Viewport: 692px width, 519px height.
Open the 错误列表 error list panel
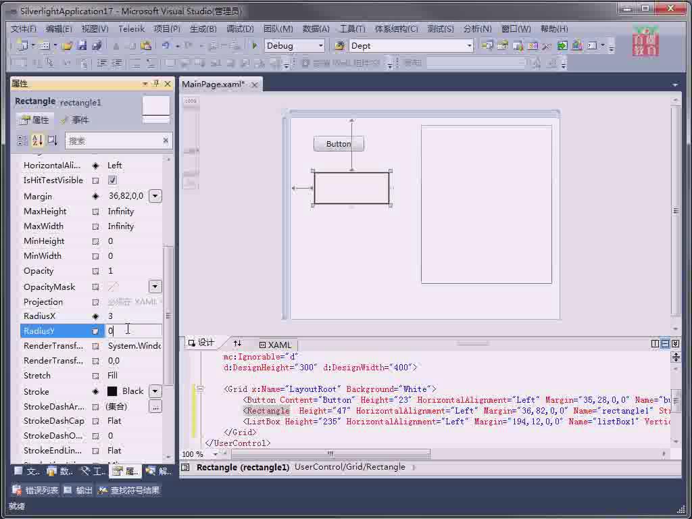point(35,491)
